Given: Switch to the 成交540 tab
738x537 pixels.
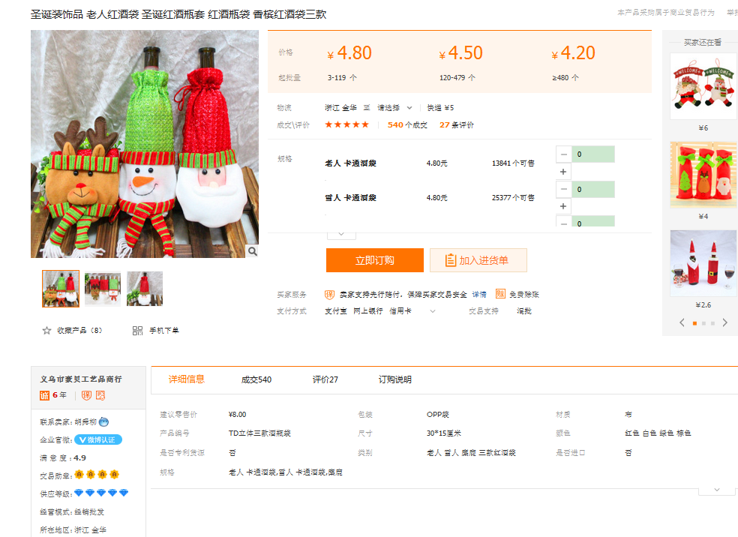Looking at the screenshot, I should click(x=256, y=379).
